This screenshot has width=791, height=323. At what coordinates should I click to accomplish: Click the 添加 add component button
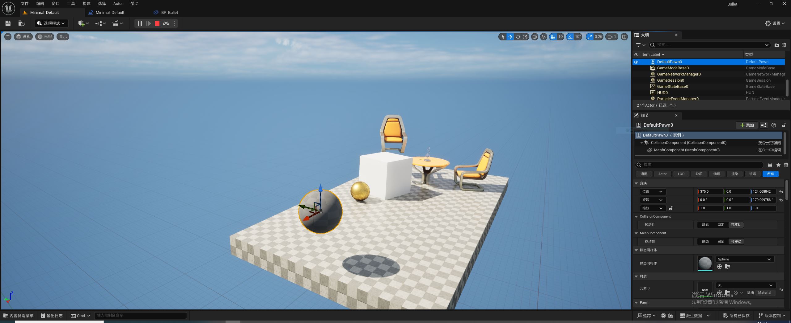tap(747, 125)
